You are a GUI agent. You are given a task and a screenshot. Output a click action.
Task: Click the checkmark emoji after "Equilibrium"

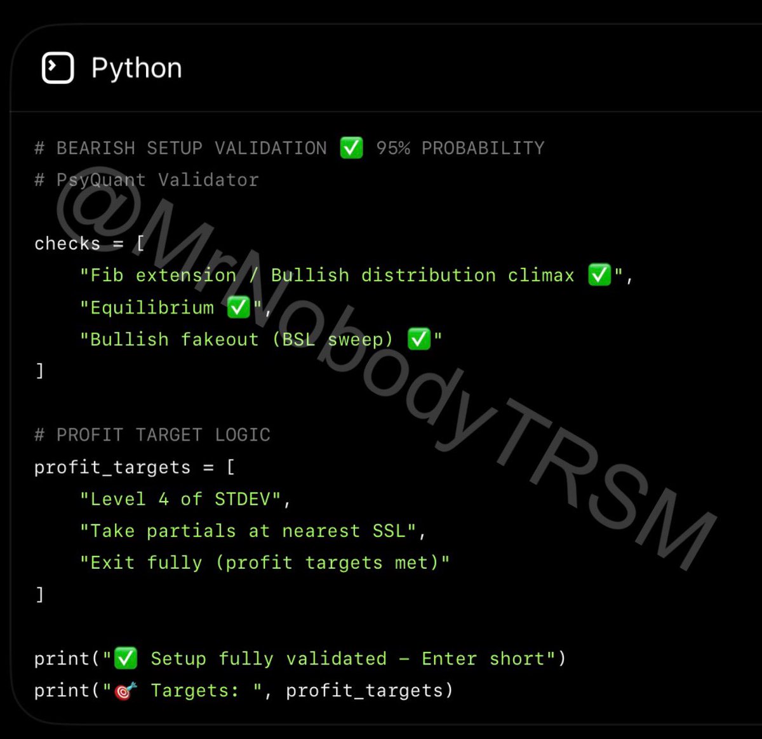pyautogui.click(x=239, y=307)
